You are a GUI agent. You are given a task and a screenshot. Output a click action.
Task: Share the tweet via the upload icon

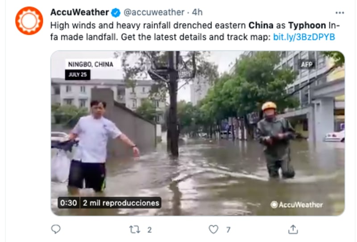click(293, 229)
